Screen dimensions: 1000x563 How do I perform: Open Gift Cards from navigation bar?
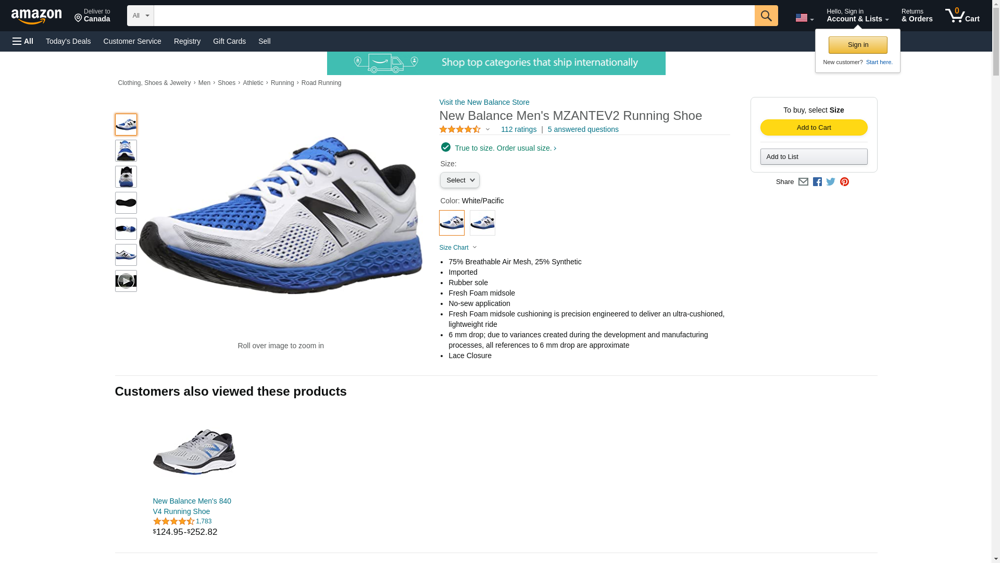tap(229, 41)
